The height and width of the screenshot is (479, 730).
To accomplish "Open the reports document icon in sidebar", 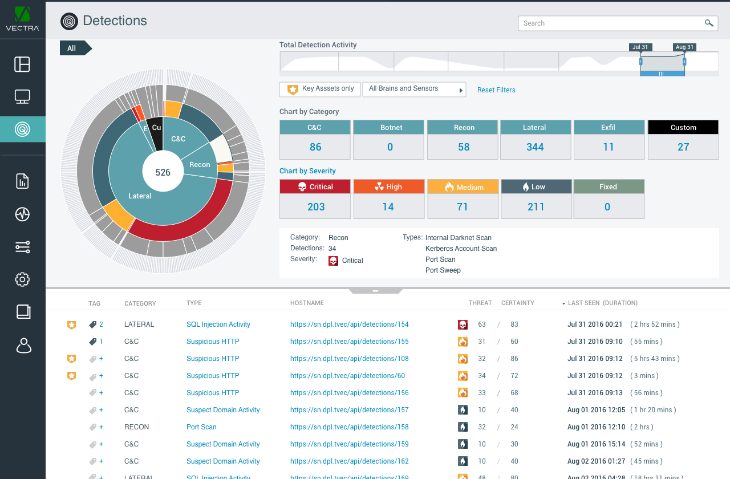I will 22,181.
